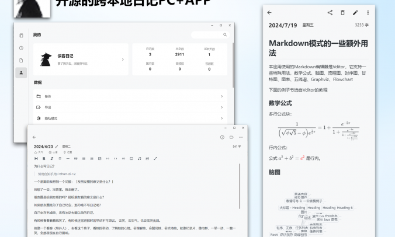Insert unordered bullet list
This screenshot has width=395, height=237.
click(x=84, y=159)
